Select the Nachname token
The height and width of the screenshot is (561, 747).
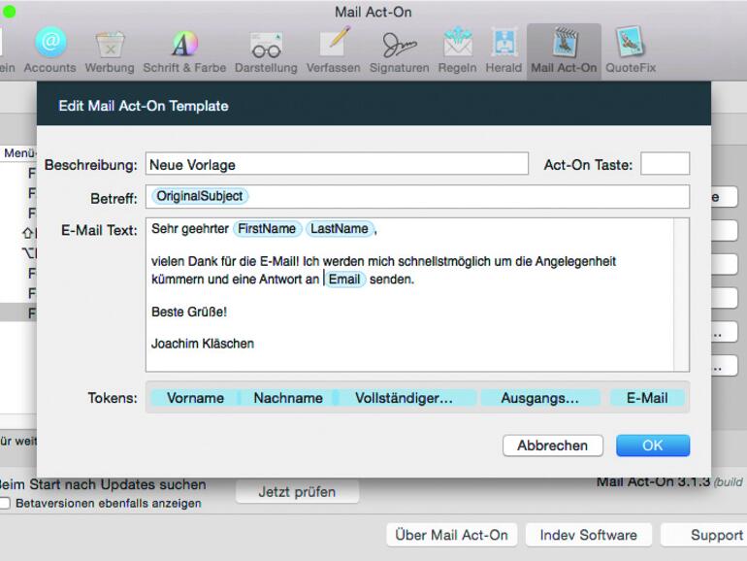[288, 398]
